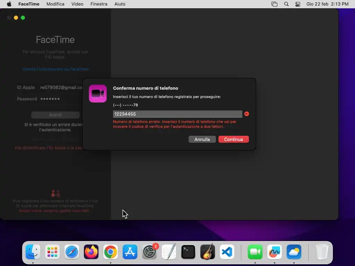Launch Firefox from the Dock

tap(91, 252)
